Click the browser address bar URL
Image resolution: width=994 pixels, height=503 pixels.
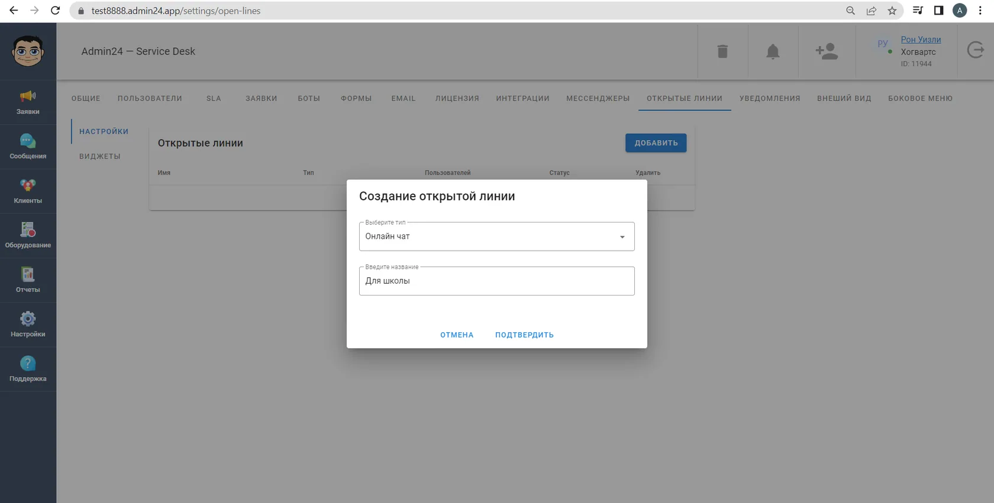click(176, 11)
